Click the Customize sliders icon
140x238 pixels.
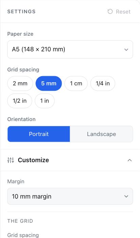[11, 160]
